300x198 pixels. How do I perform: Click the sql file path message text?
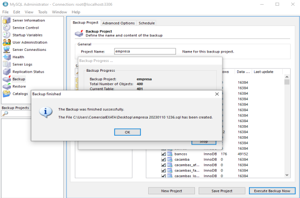136,117
